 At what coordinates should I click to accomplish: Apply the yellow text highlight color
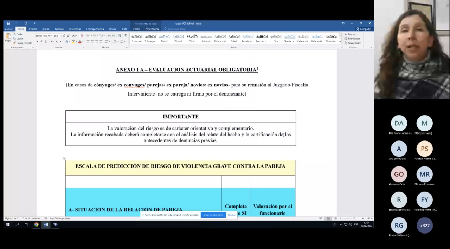point(73,41)
